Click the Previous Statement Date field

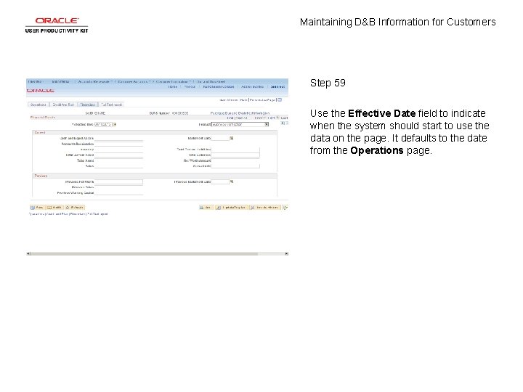coord(220,181)
